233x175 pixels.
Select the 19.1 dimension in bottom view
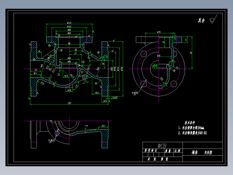(x=104, y=126)
